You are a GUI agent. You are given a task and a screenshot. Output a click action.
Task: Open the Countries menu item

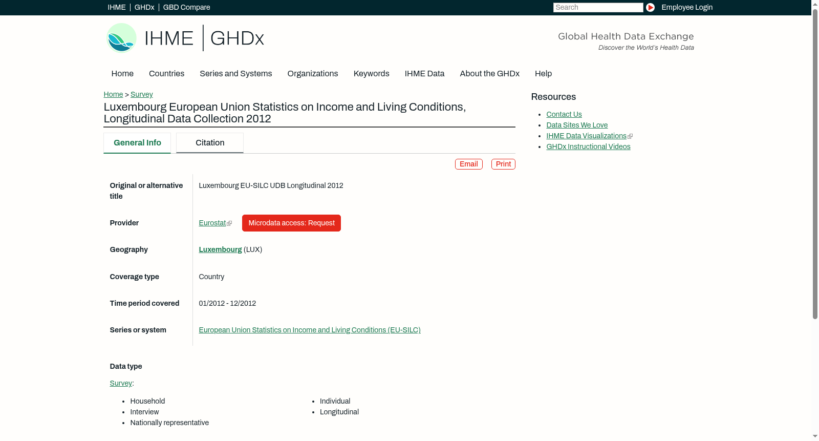(166, 74)
